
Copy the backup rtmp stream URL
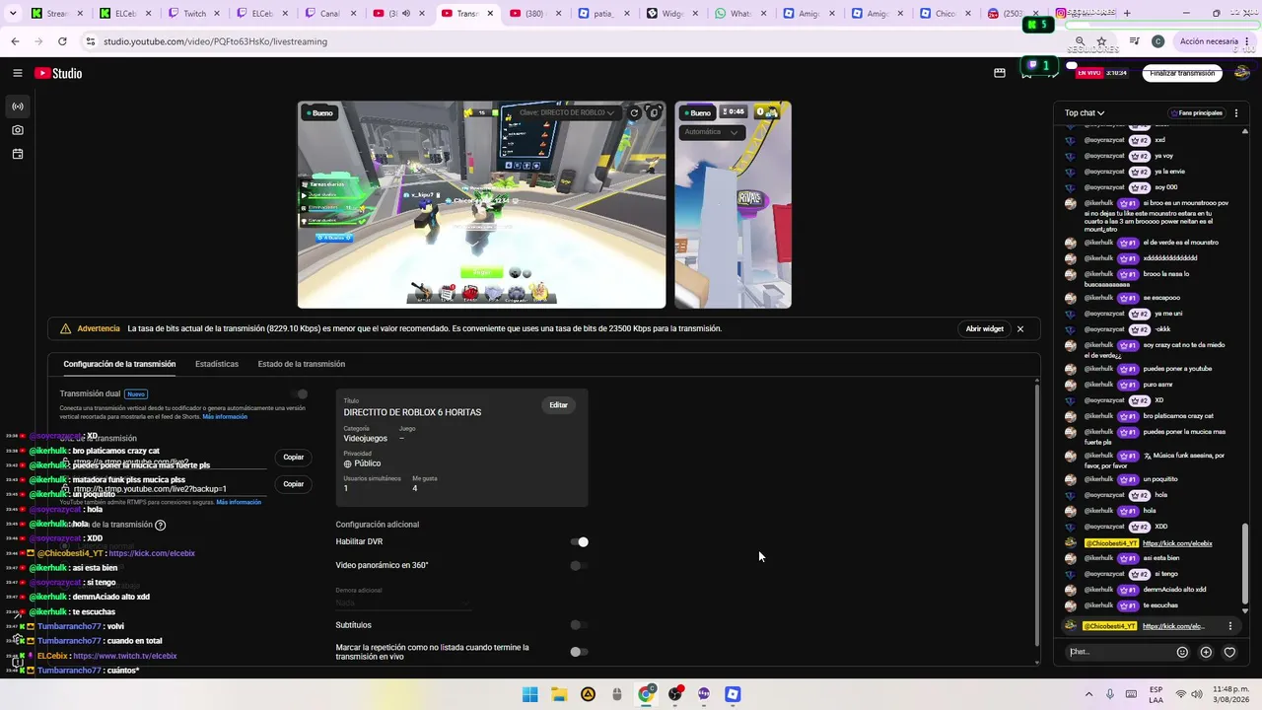(x=294, y=484)
